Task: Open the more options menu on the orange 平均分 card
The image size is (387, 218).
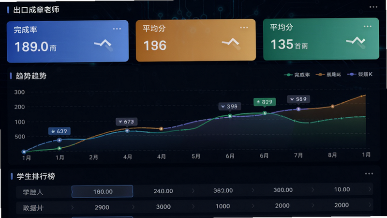Action: [244, 28]
